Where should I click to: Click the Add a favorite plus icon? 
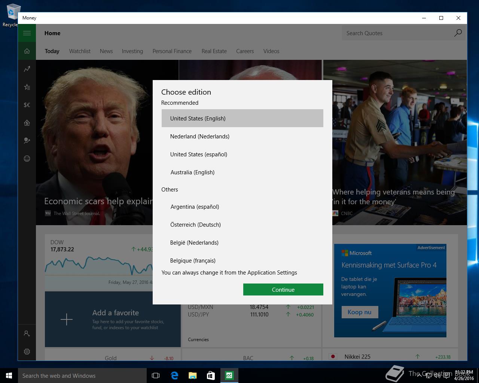tap(67, 319)
